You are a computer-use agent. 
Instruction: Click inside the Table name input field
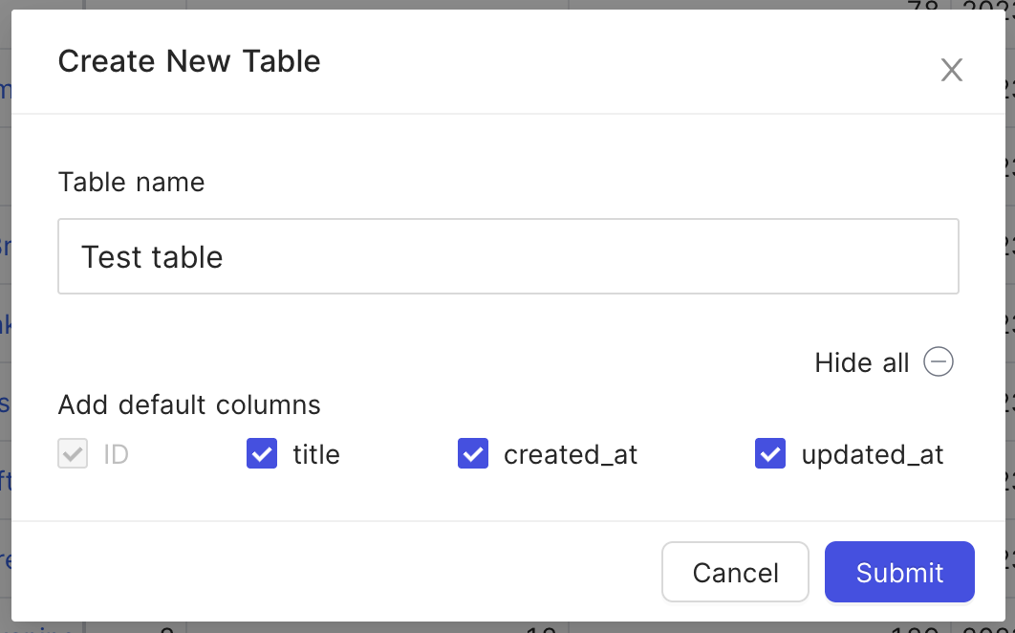click(507, 255)
